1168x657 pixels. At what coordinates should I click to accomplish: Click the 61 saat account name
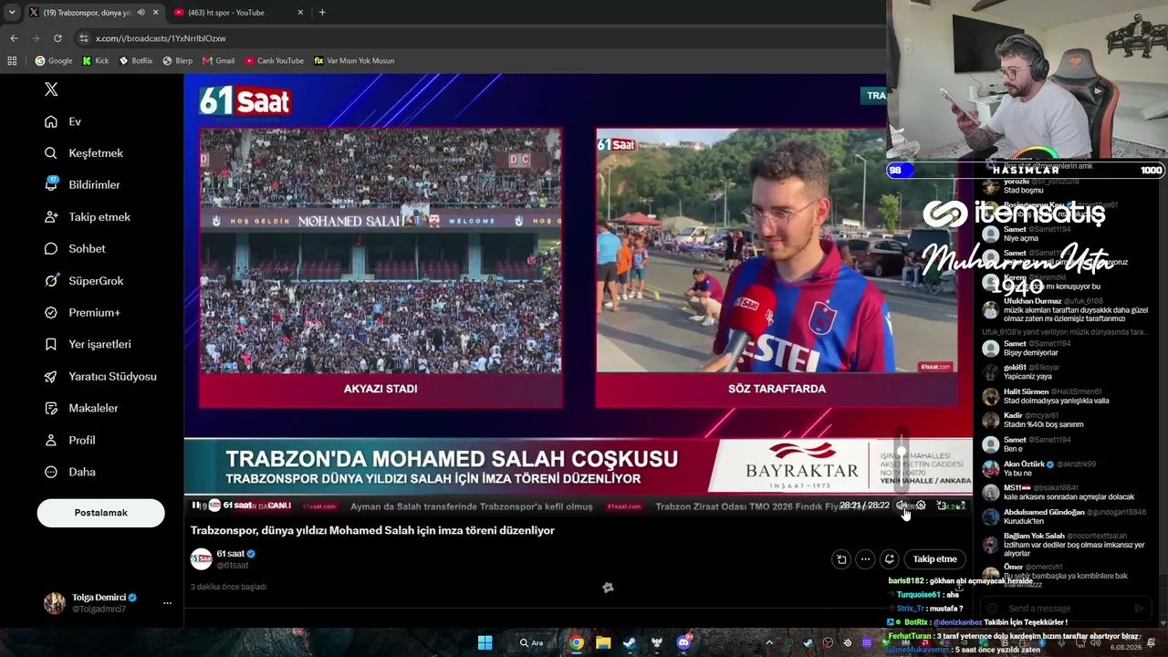click(231, 554)
